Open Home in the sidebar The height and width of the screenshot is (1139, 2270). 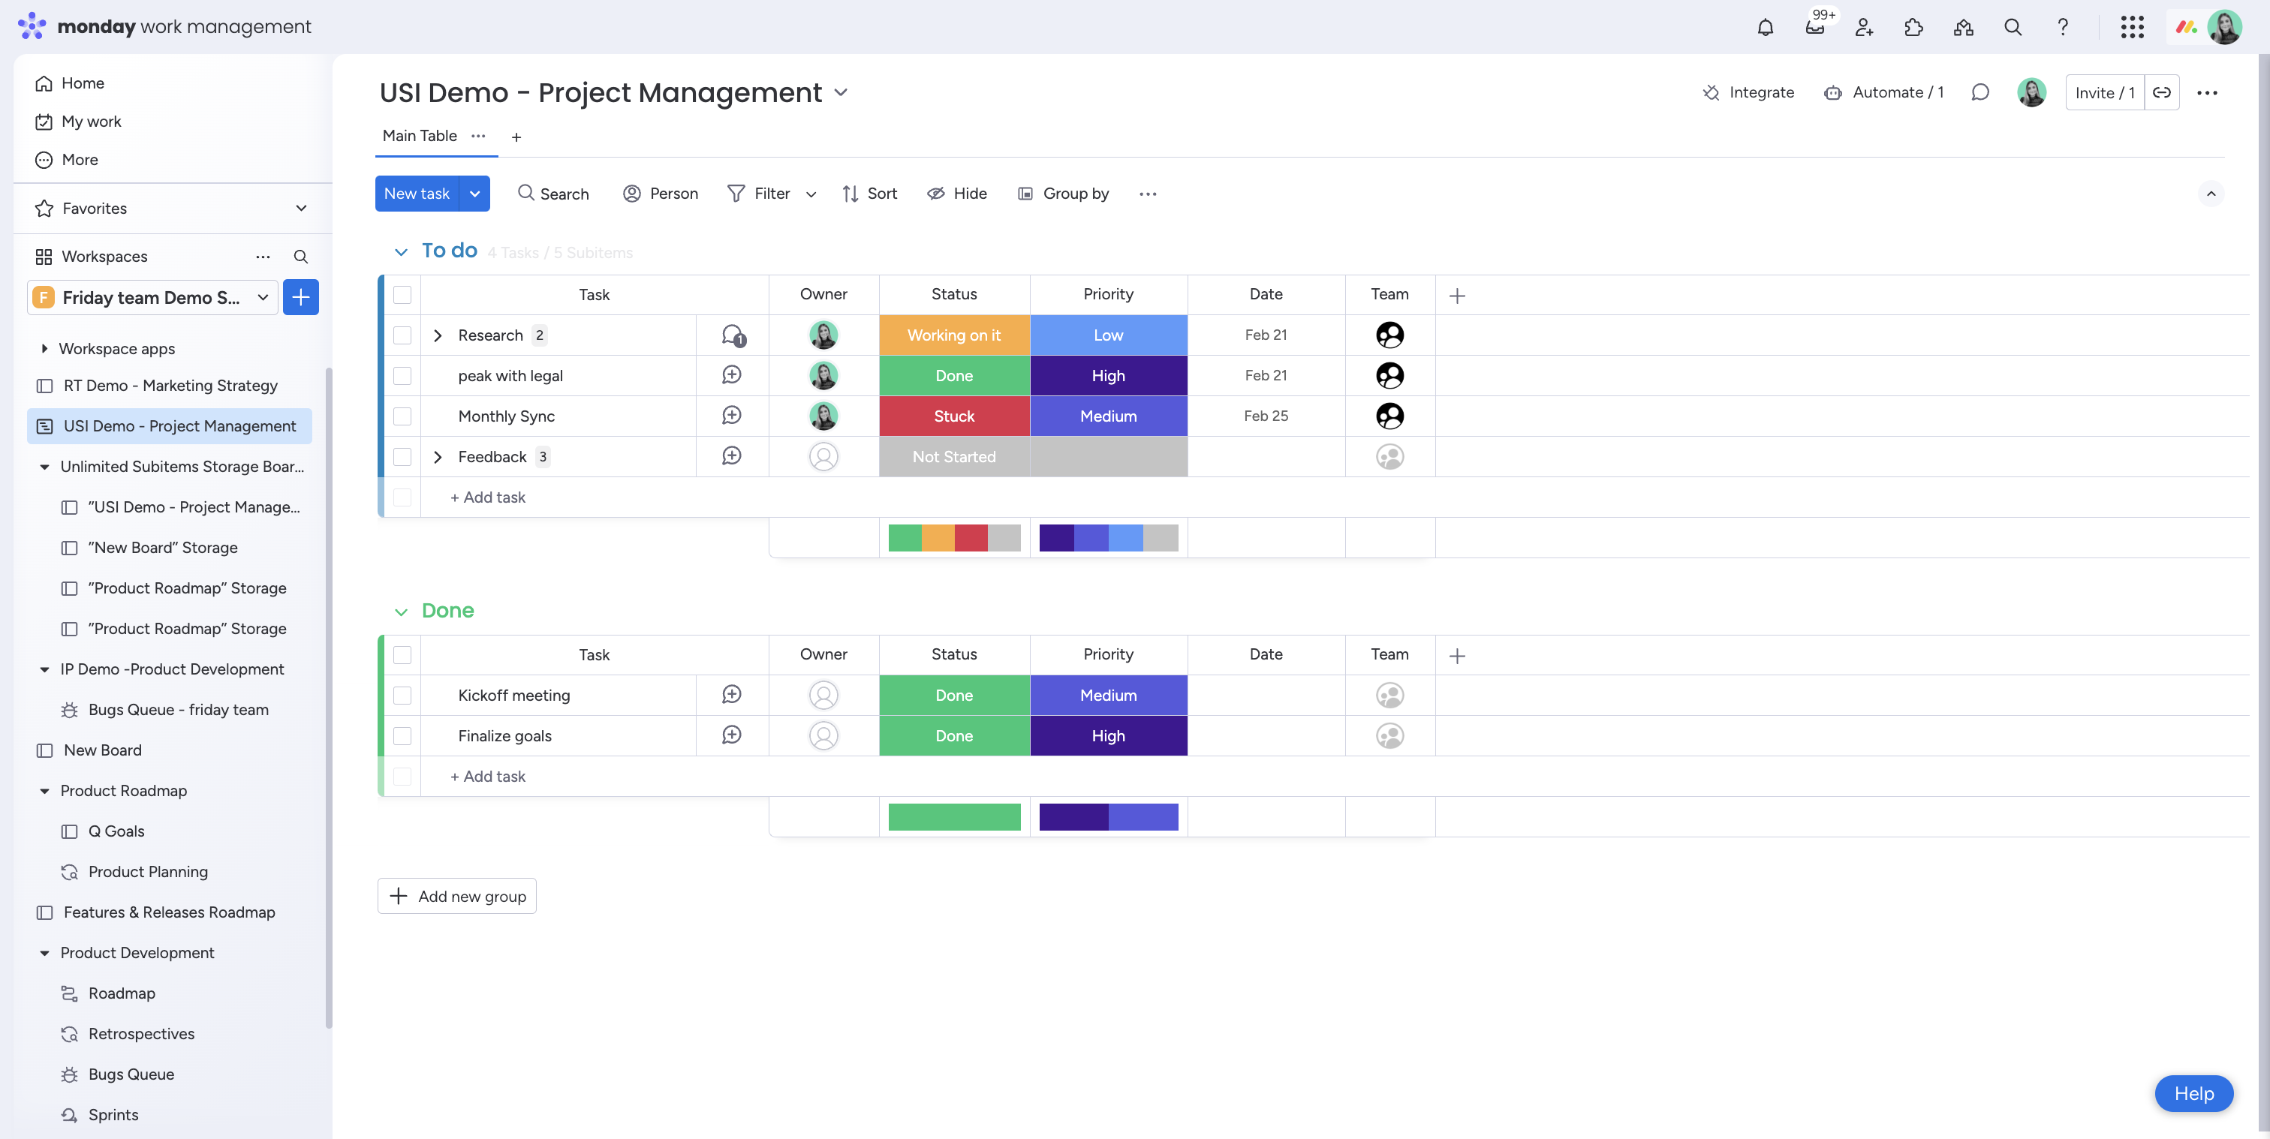(82, 83)
